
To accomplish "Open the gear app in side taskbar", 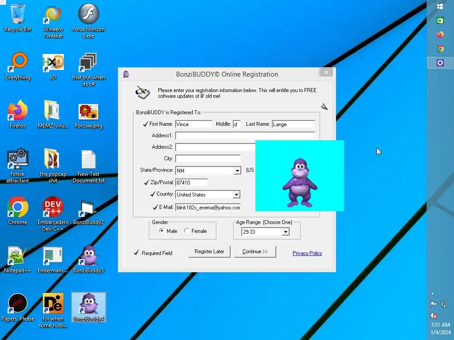I will [440, 63].
